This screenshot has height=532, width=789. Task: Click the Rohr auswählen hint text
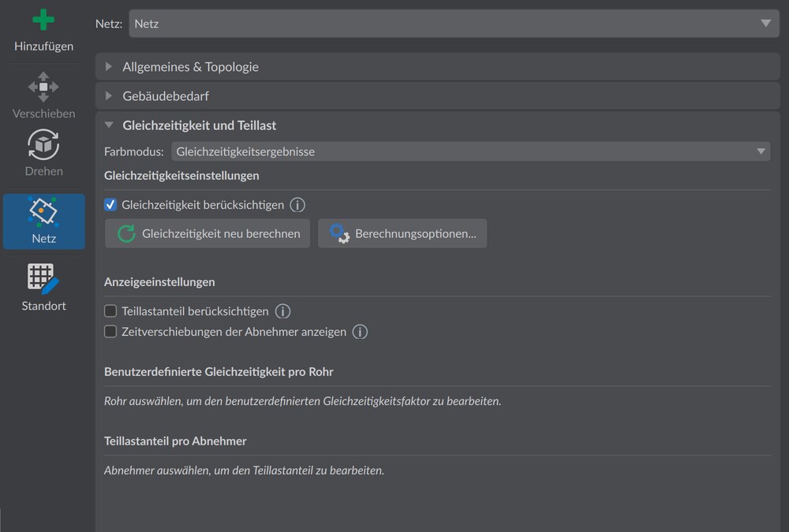pyautogui.click(x=302, y=401)
